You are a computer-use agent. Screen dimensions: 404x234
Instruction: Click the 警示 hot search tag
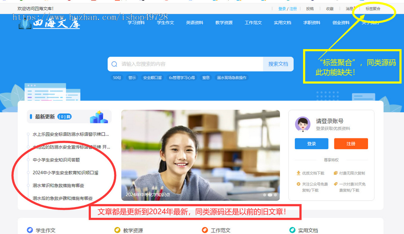[132, 77]
